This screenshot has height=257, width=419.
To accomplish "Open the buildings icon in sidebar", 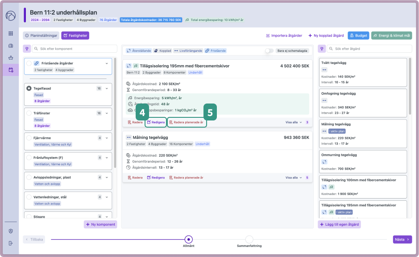I will 11,46.
